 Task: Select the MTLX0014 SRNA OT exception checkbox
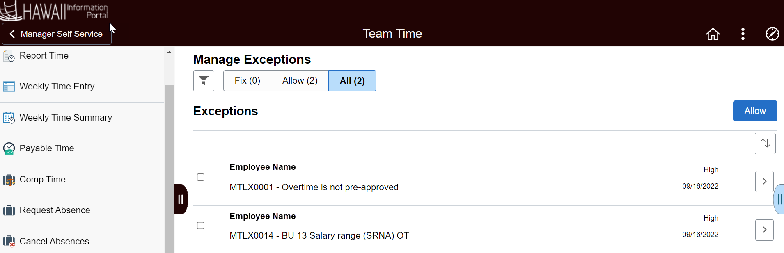point(200,225)
